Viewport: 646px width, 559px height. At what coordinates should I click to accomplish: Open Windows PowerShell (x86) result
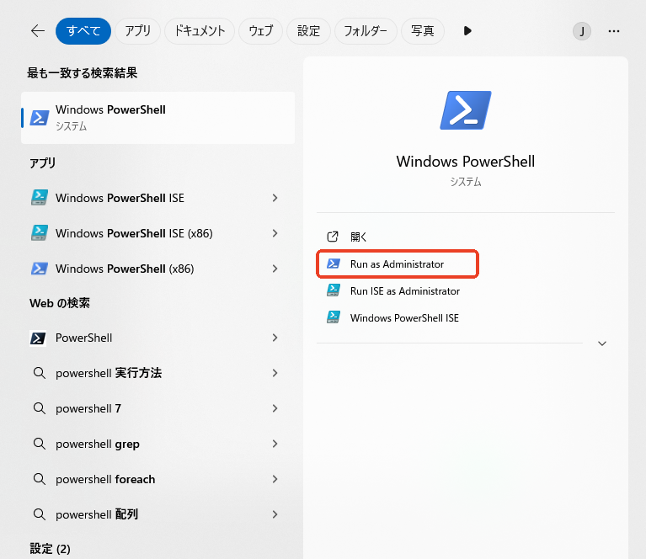pos(125,269)
